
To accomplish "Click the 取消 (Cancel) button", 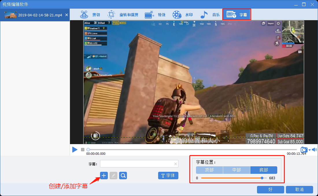I will point(299,190).
